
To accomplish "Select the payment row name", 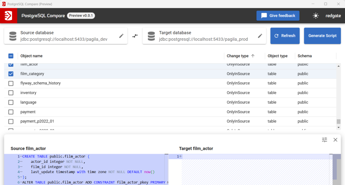I will [28, 112].
